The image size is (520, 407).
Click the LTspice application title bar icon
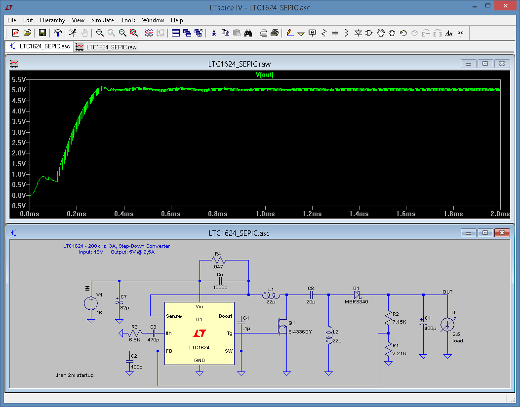(x=9, y=7)
